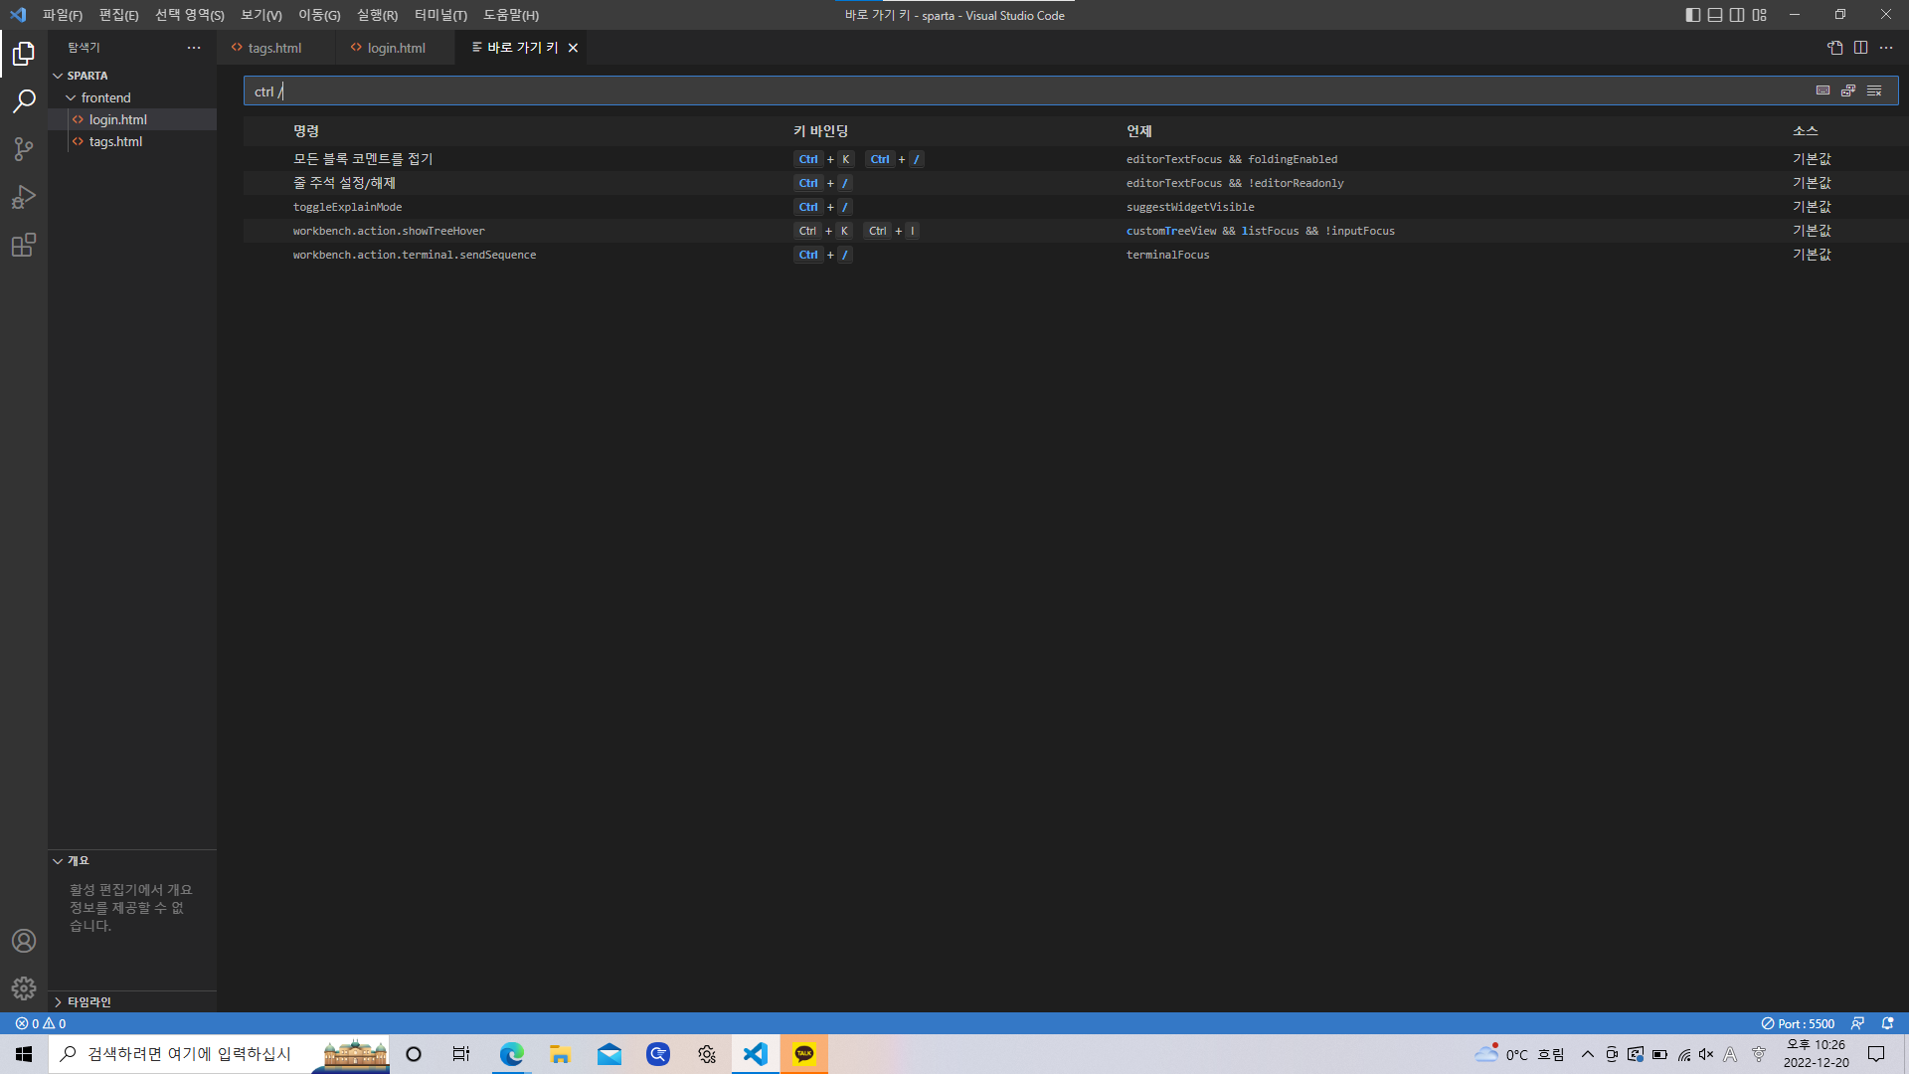Open Customize Layout icon in title bar
Screen dimensions: 1909x1074
click(x=1760, y=15)
